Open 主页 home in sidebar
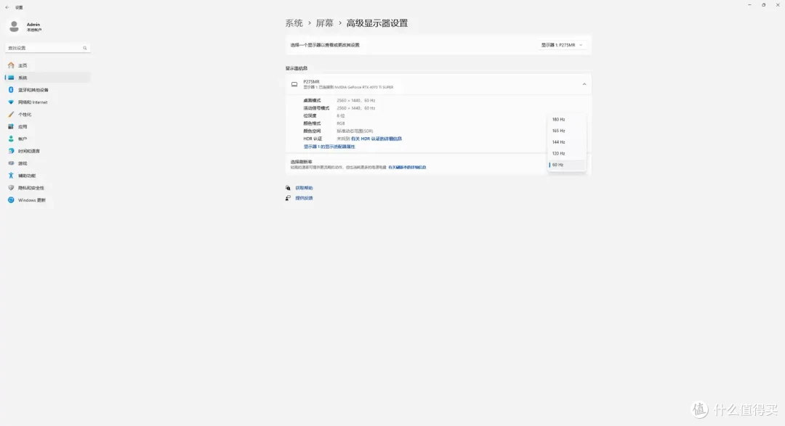Image resolution: width=785 pixels, height=426 pixels. tap(47, 65)
